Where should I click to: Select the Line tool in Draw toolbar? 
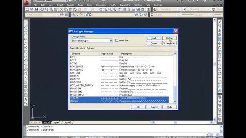tap(26, 21)
